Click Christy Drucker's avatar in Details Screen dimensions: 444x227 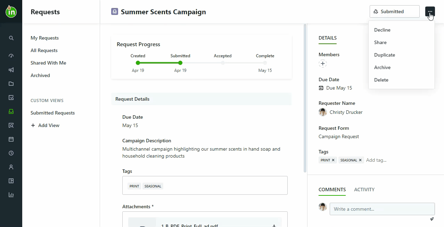pos(323,112)
